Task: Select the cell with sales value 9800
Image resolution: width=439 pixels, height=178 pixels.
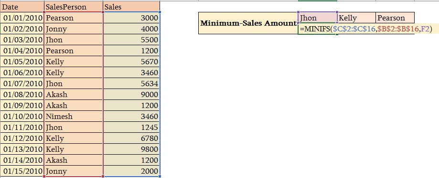Action: pyautogui.click(x=131, y=149)
